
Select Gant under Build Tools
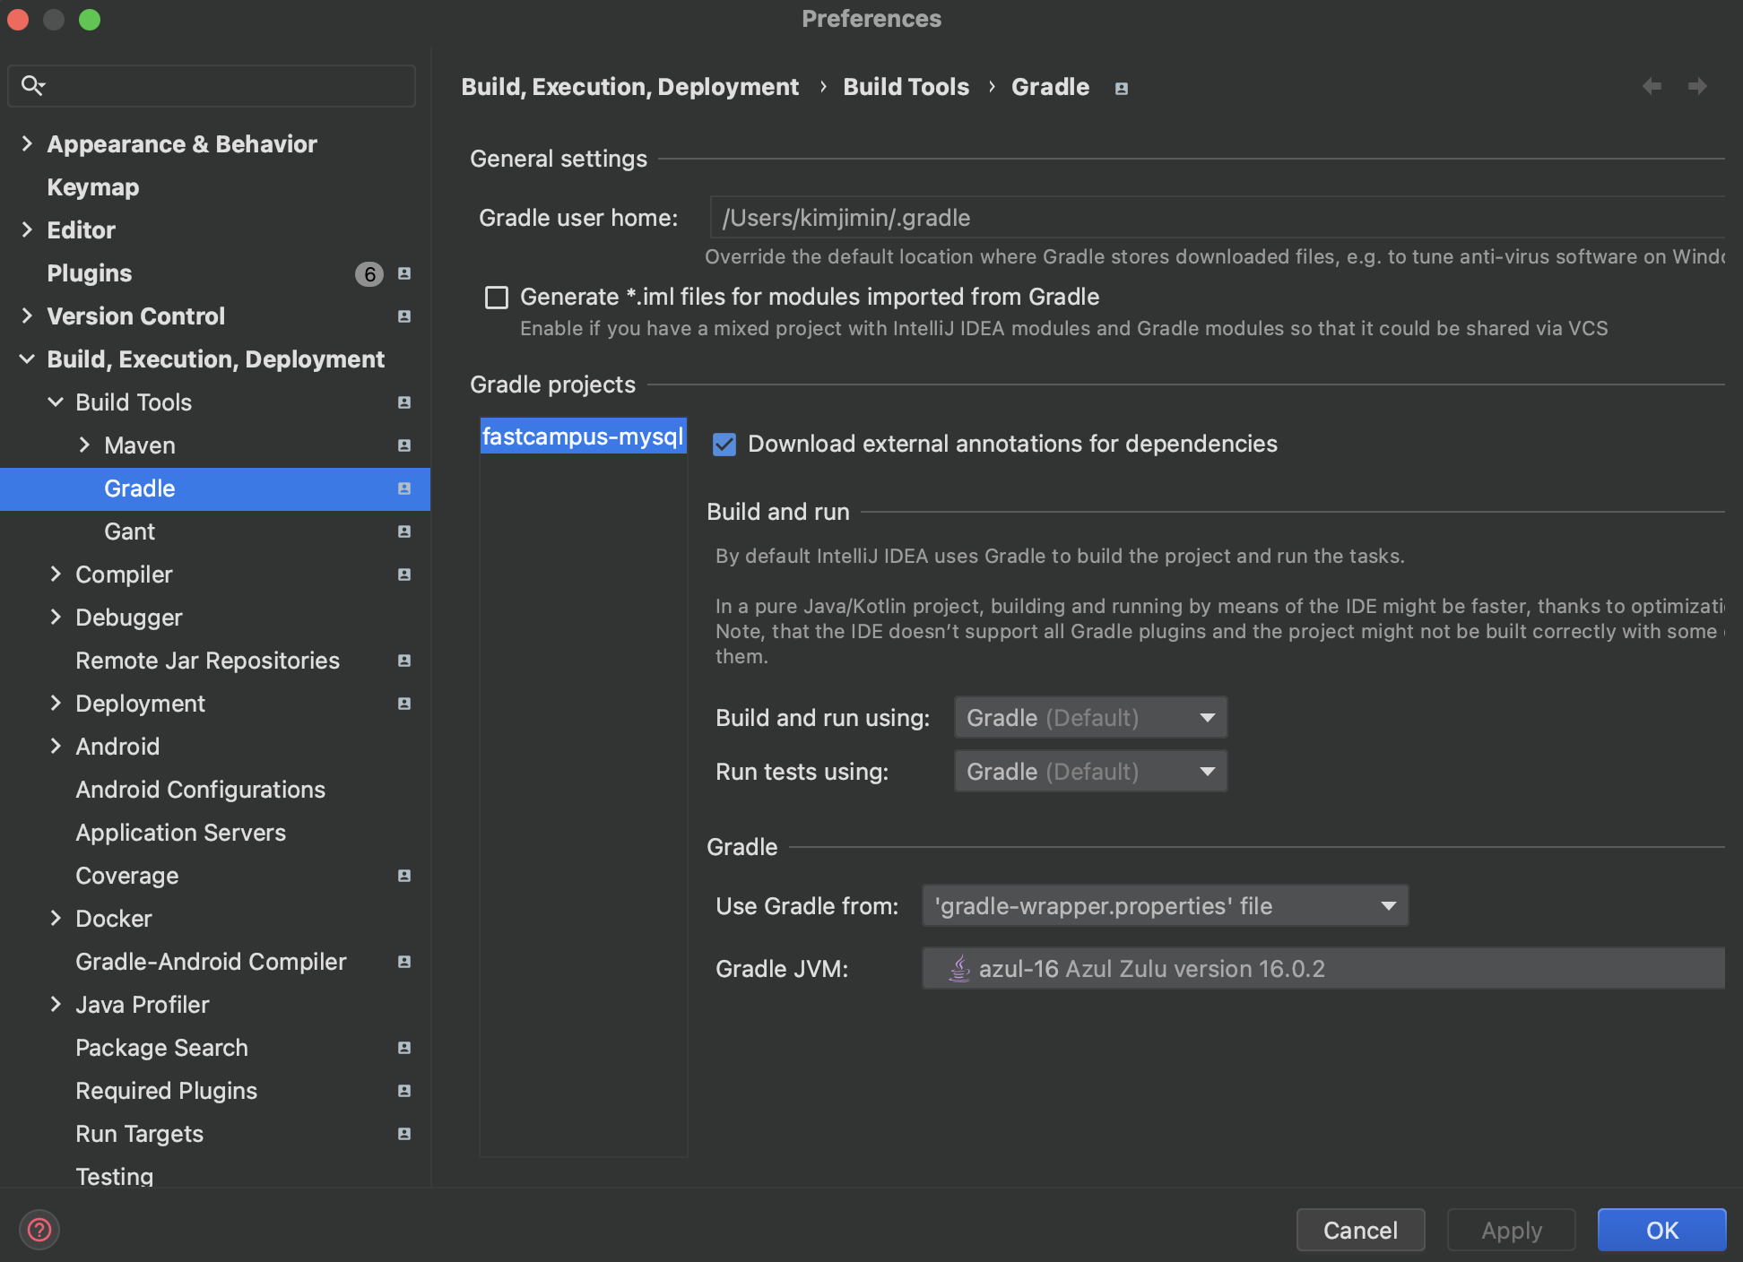tap(215, 532)
